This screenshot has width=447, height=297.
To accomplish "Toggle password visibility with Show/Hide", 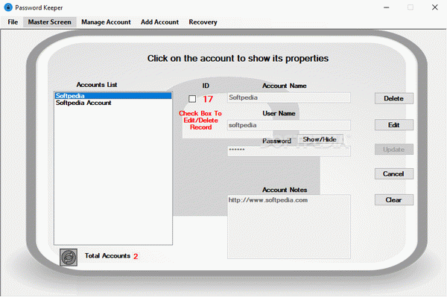I will (320, 139).
